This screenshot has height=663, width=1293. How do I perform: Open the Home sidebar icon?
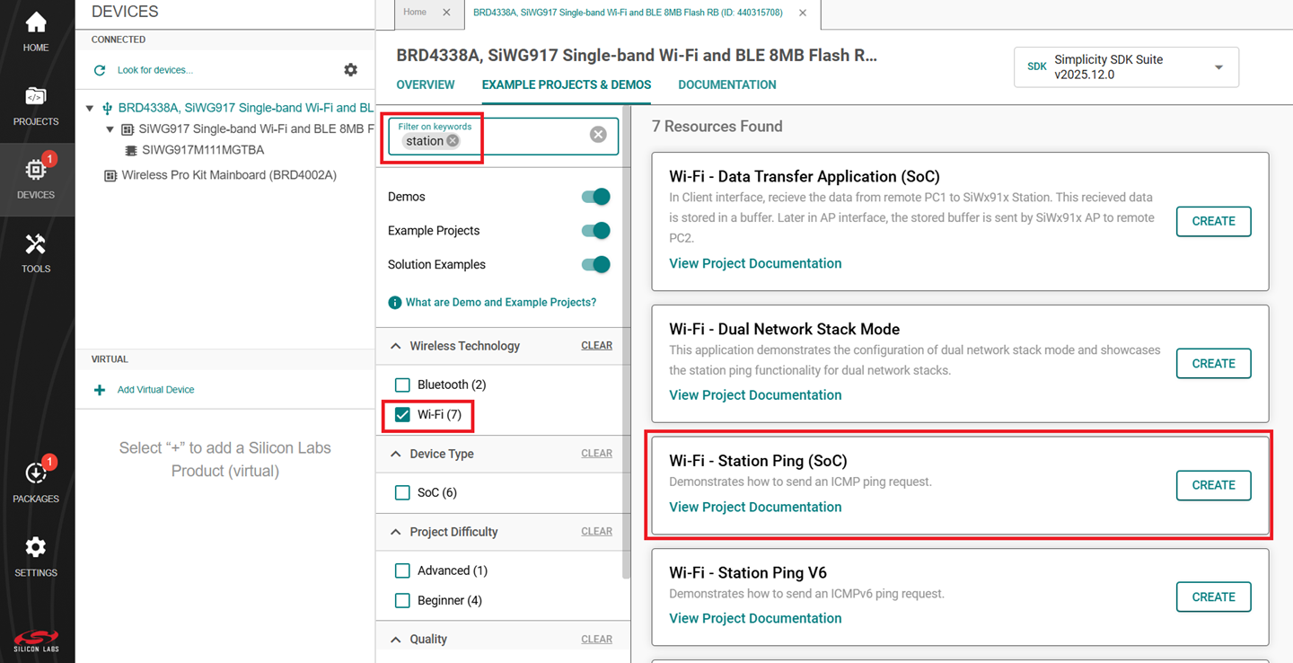(x=36, y=31)
